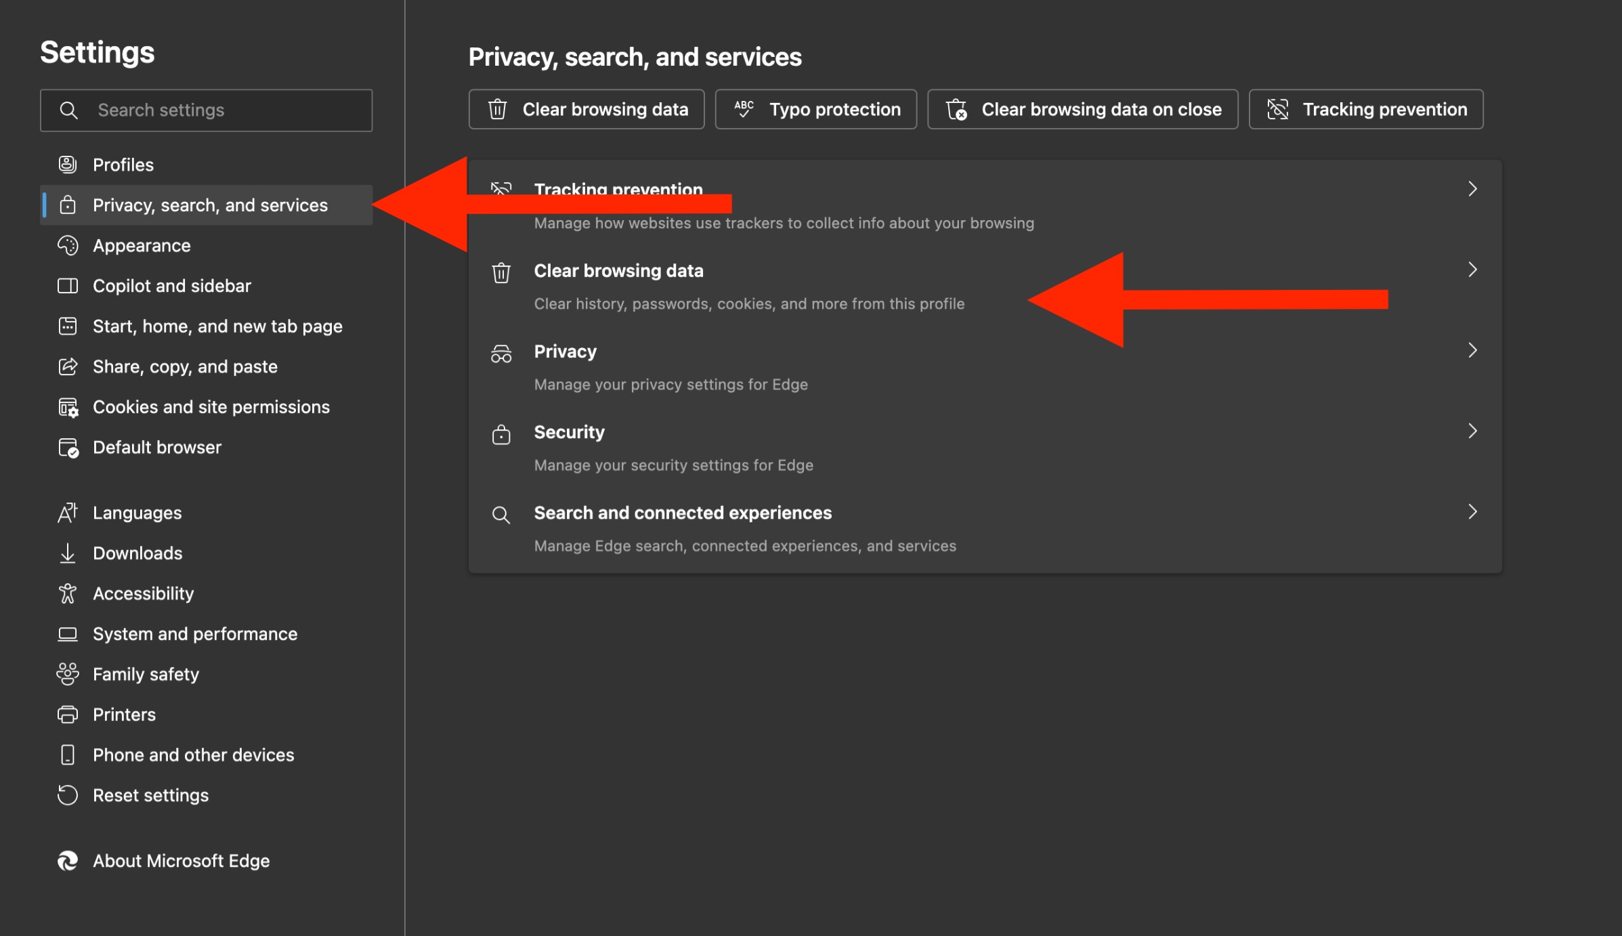Click the Microsoft Edge logo icon

point(68,861)
